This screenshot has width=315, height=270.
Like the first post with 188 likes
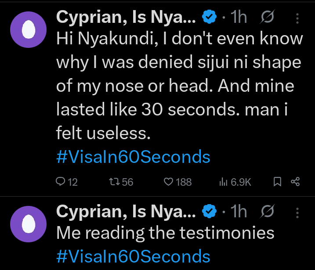168,182
